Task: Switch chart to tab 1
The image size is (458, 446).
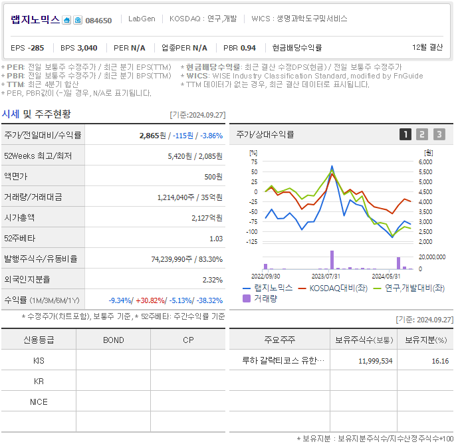Action: [x=405, y=135]
